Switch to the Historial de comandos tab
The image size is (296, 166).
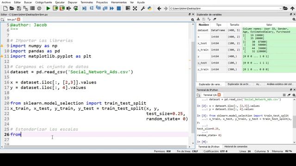(x=236, y=147)
